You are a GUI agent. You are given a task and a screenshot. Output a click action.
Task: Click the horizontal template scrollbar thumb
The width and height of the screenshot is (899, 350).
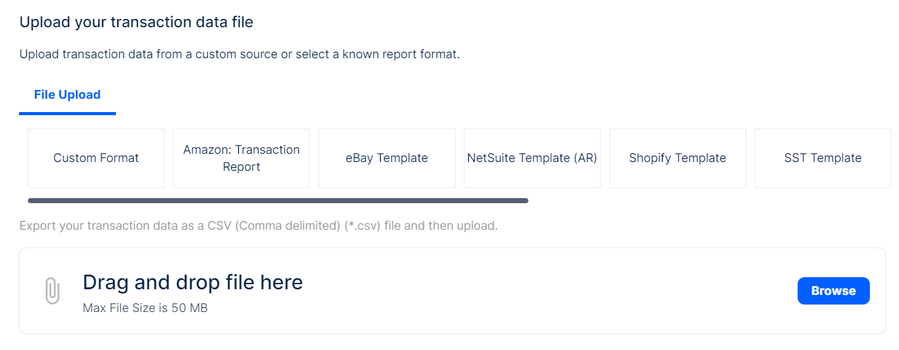click(277, 201)
